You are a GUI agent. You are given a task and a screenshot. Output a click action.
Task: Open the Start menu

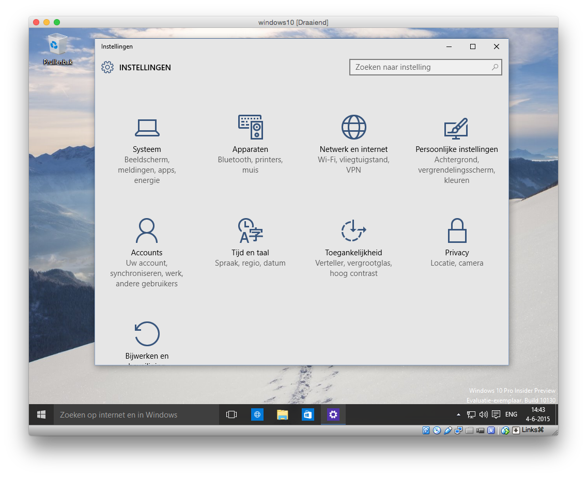coord(41,414)
